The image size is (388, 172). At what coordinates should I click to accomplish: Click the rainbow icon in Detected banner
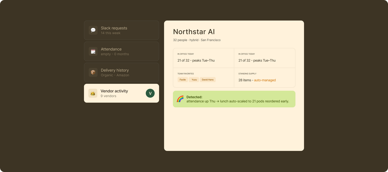coord(180,99)
